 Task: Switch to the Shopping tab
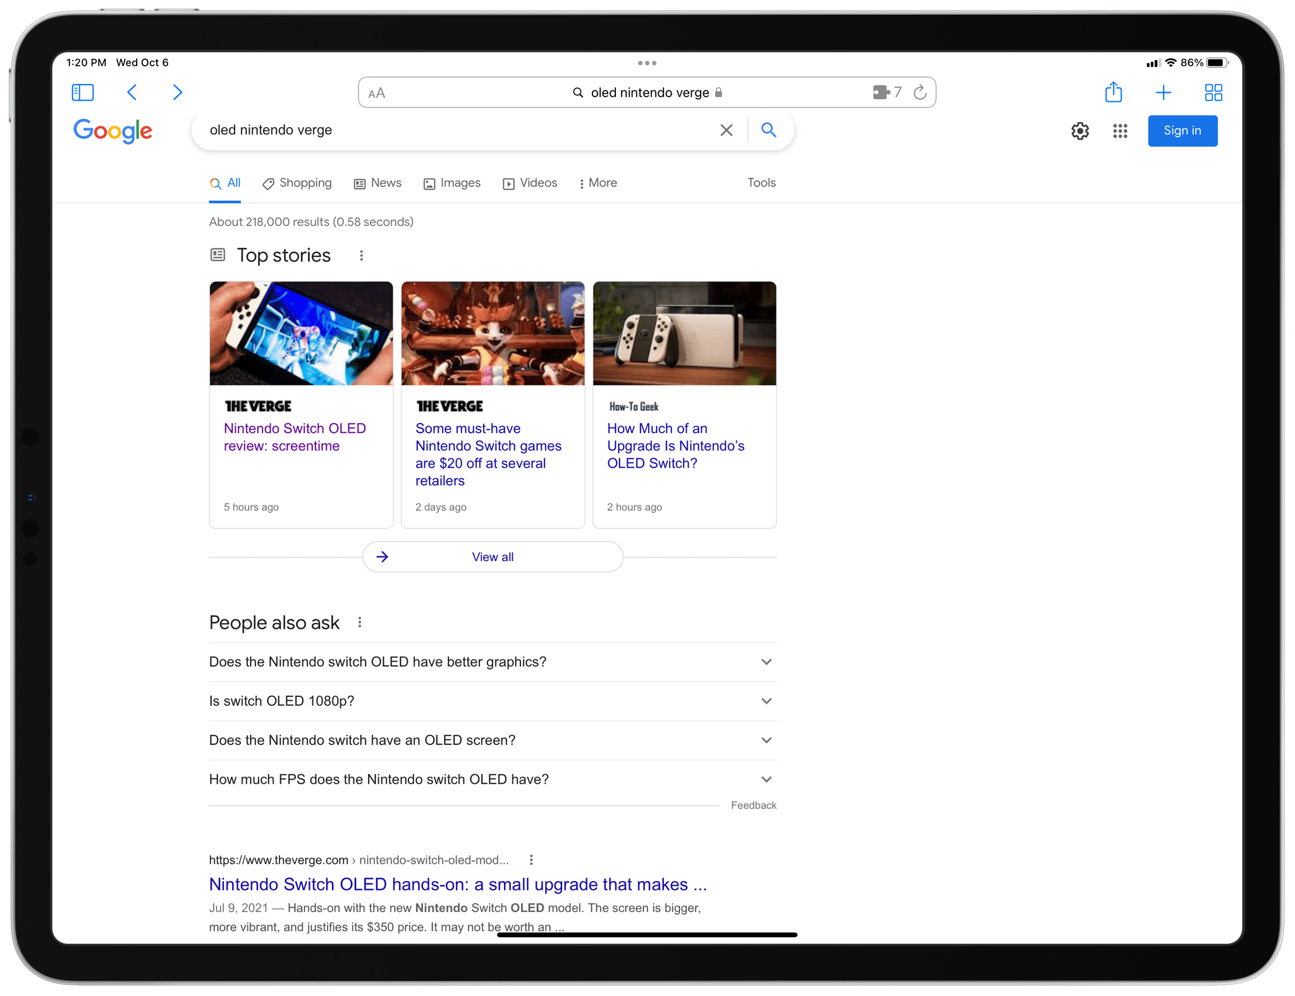[x=297, y=183]
